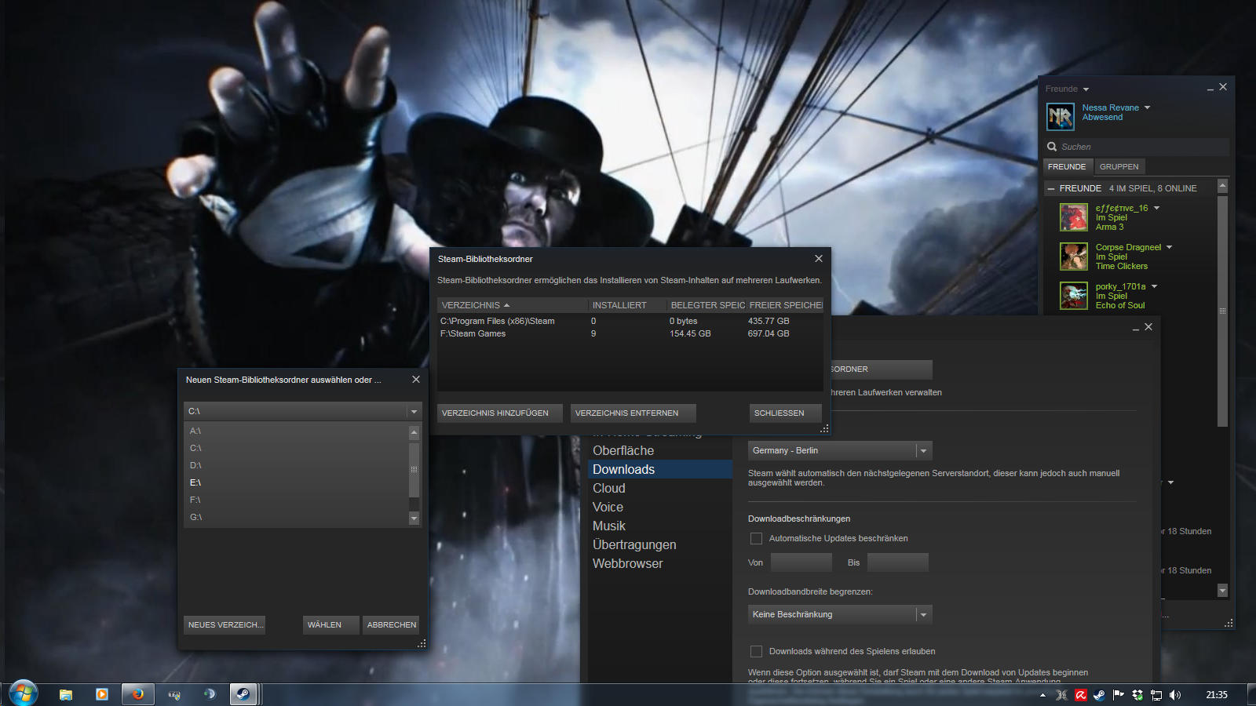
Task: Click VERZEICHNIS HINZUFÜGEN button
Action: [x=500, y=413]
